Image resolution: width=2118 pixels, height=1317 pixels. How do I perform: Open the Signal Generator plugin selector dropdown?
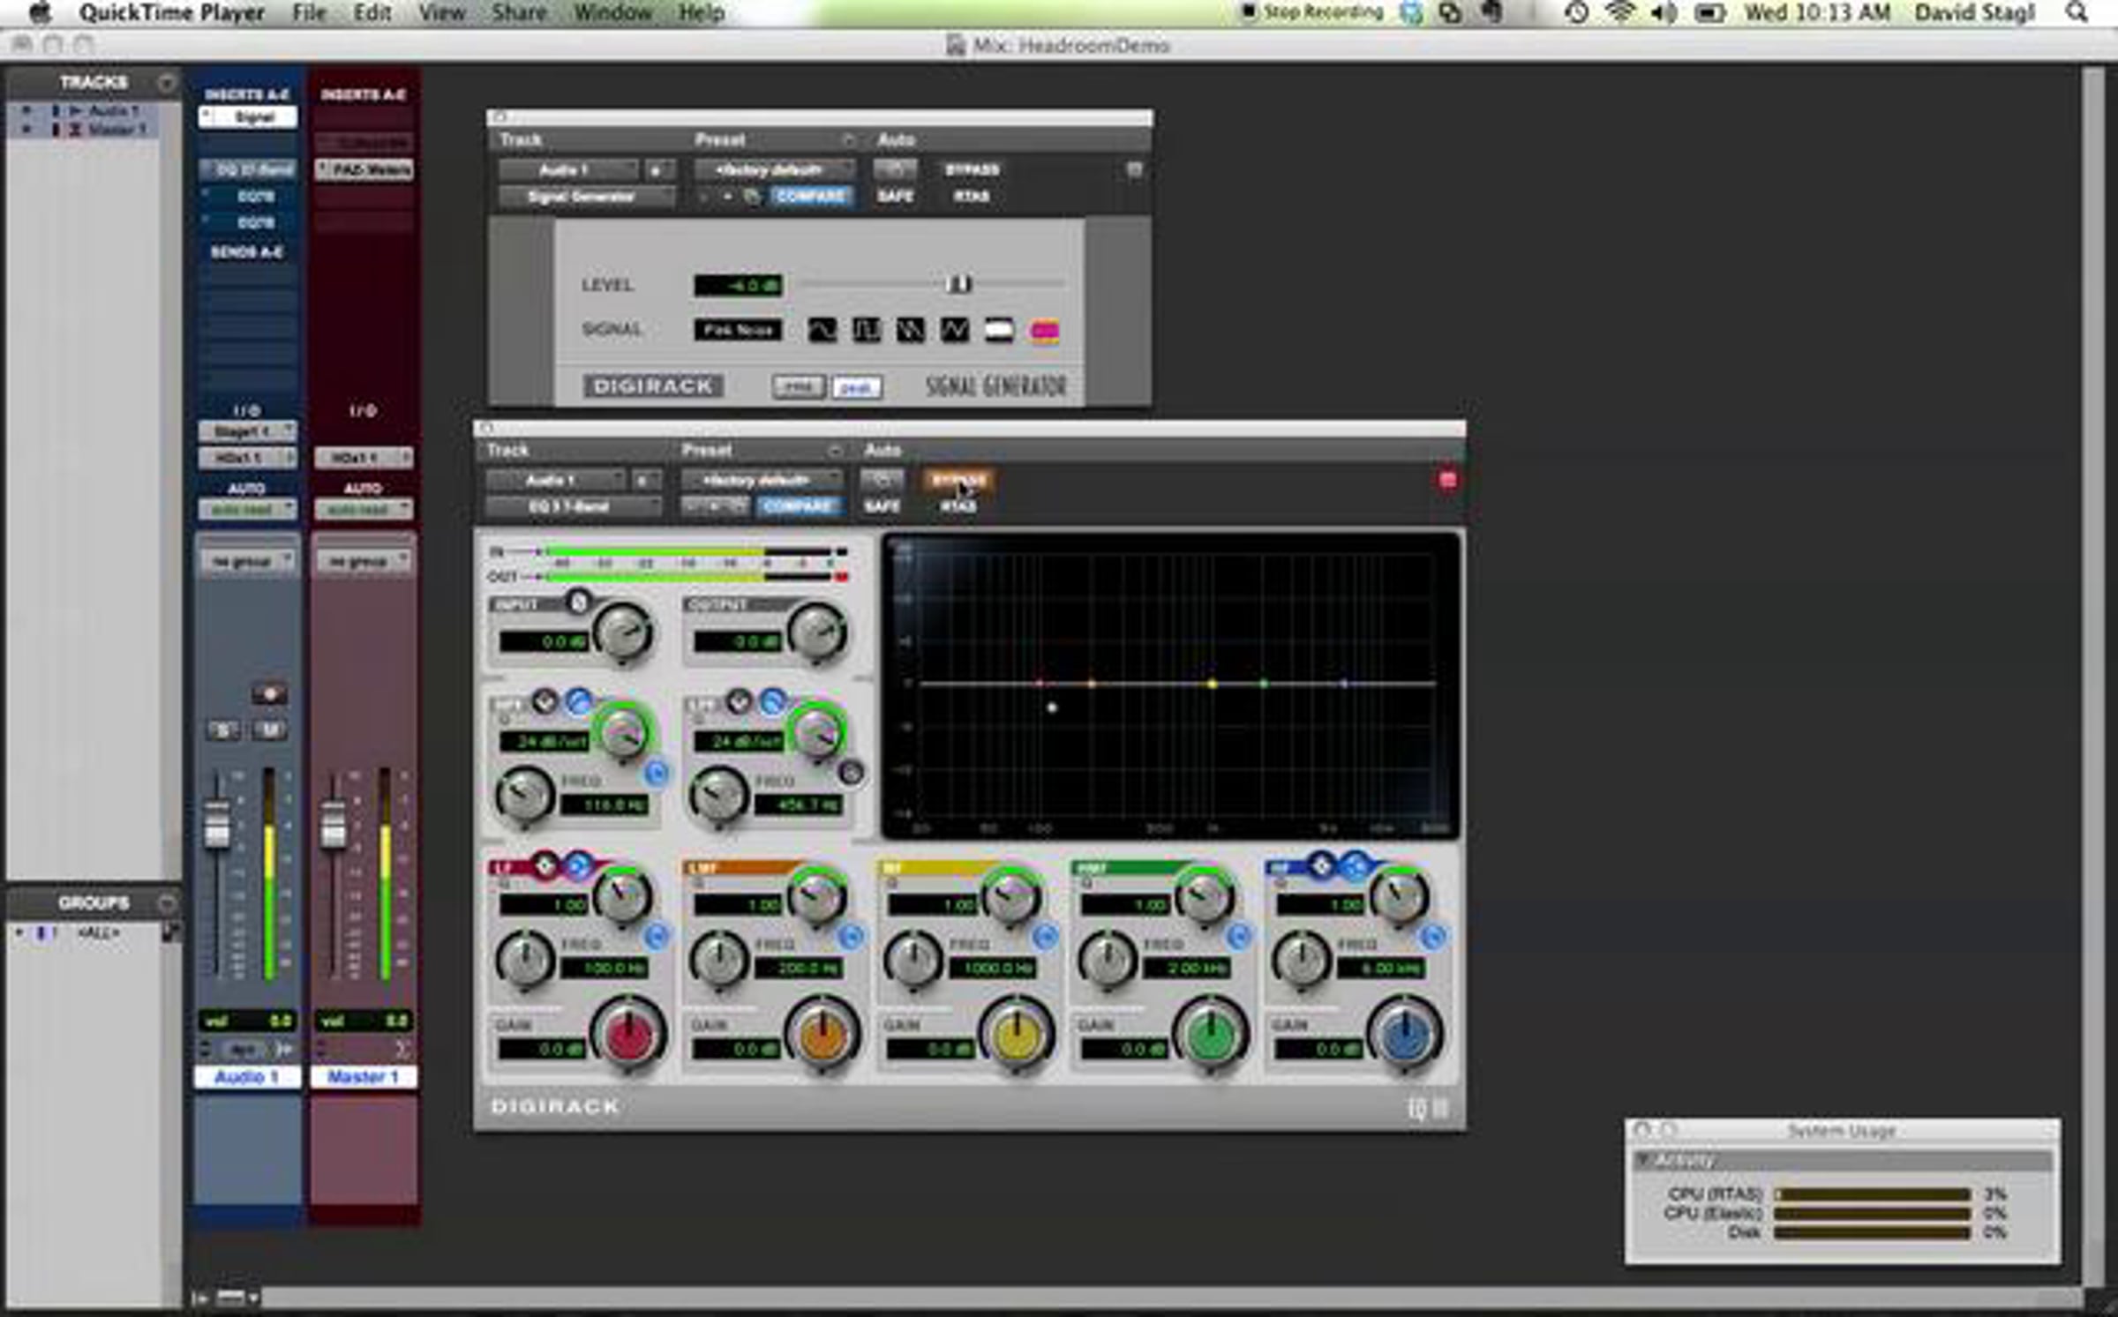pyautogui.click(x=586, y=196)
